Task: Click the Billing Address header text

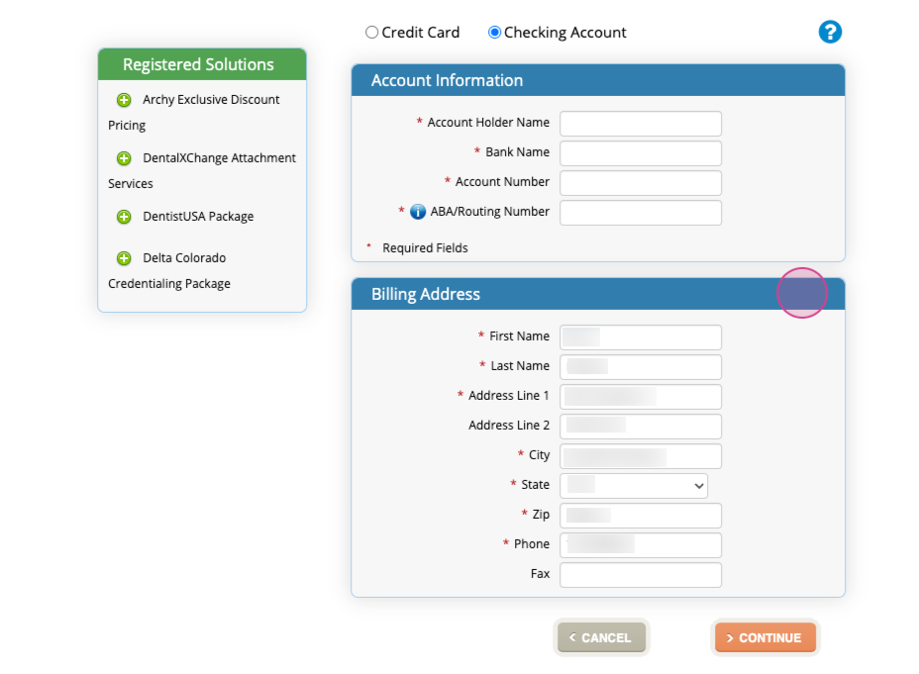Action: point(426,294)
